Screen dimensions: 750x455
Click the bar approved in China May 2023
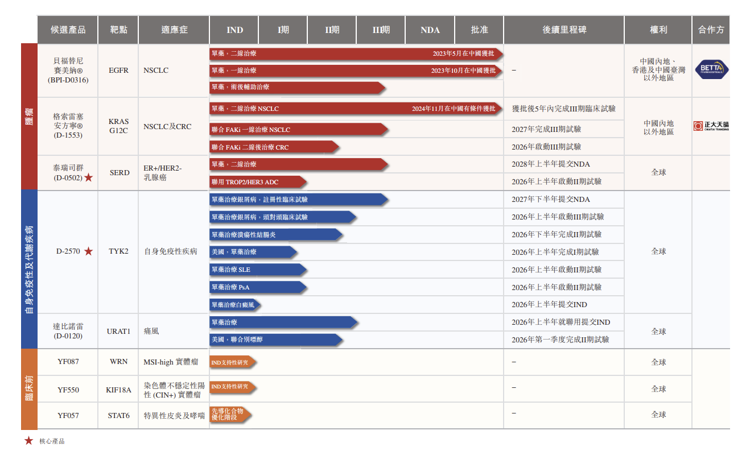coord(357,54)
